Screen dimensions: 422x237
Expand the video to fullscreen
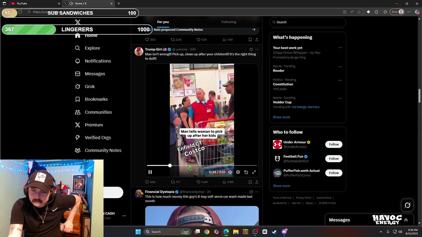[x=254, y=172]
